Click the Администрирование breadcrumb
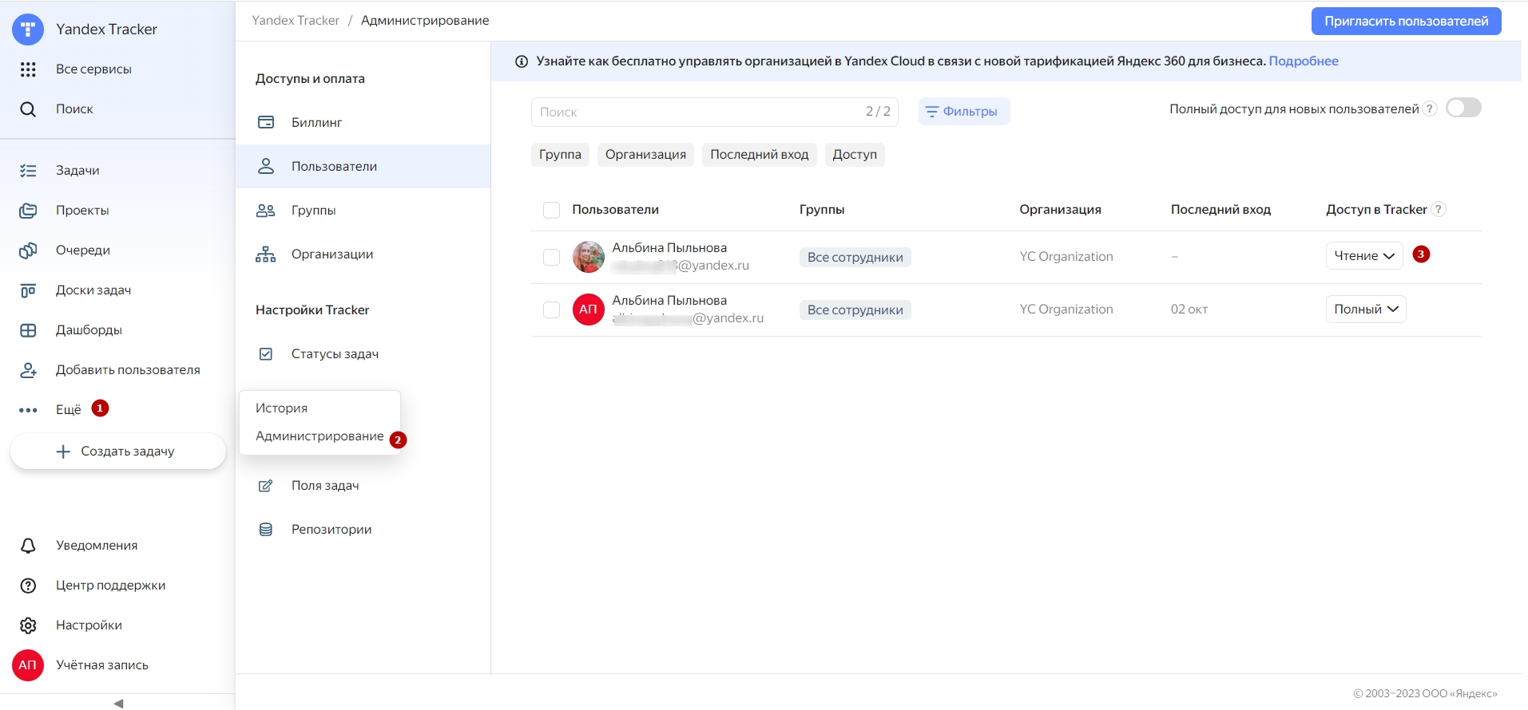Viewport: 1528px width, 710px height. click(x=425, y=20)
